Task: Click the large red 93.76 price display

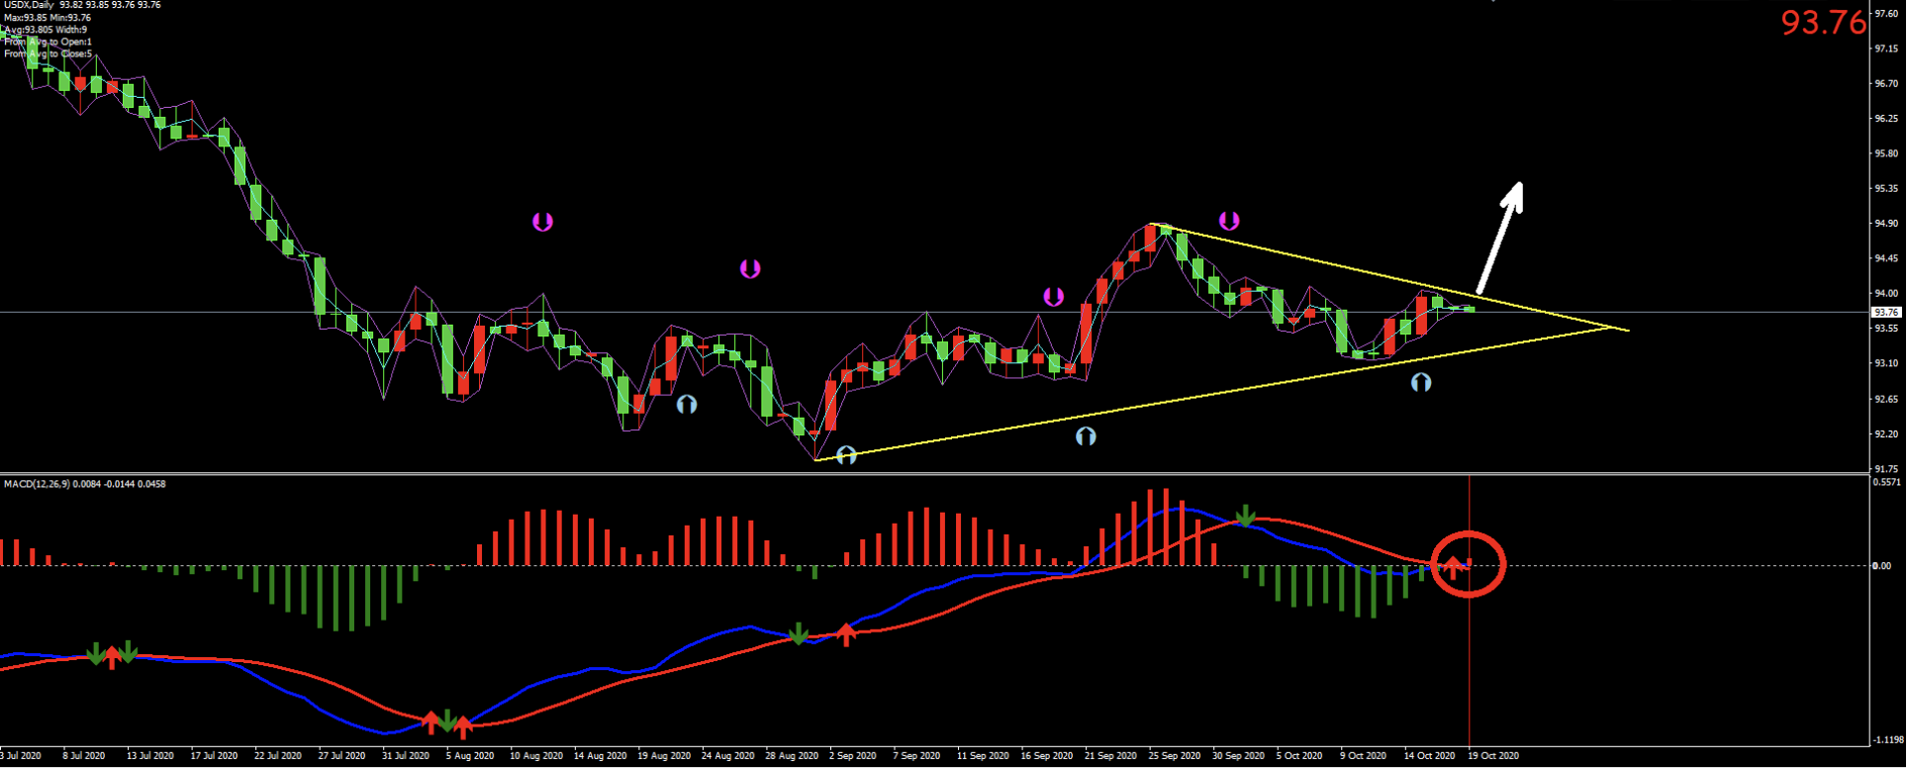Action: click(x=1823, y=22)
